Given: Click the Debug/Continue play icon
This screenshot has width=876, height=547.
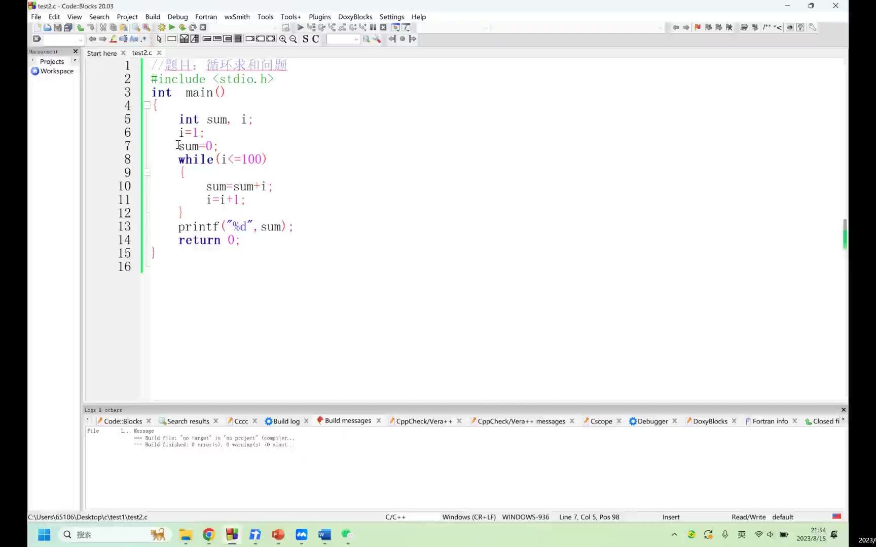Looking at the screenshot, I should [300, 27].
